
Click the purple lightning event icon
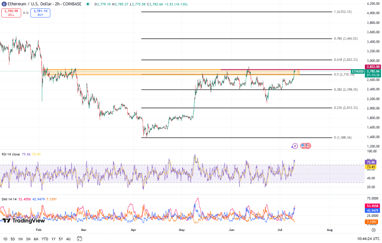click(295, 146)
